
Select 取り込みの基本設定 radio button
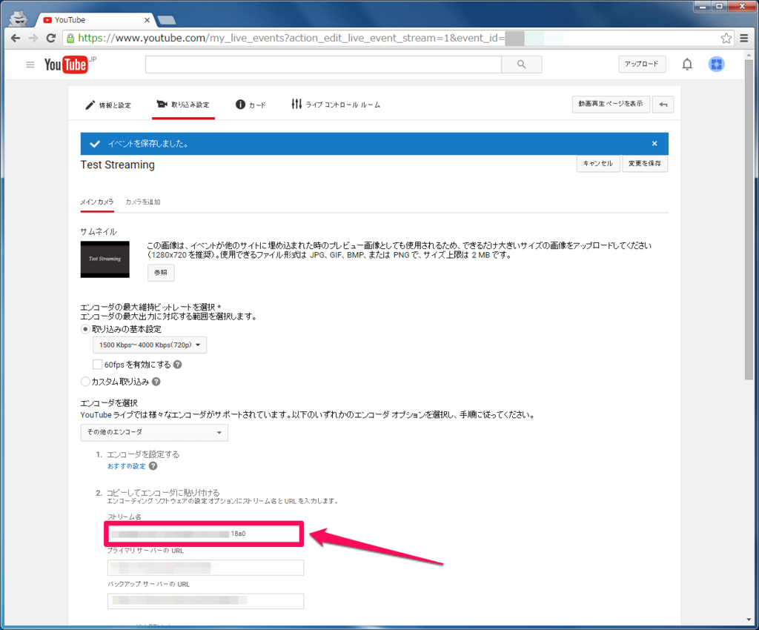tap(85, 329)
